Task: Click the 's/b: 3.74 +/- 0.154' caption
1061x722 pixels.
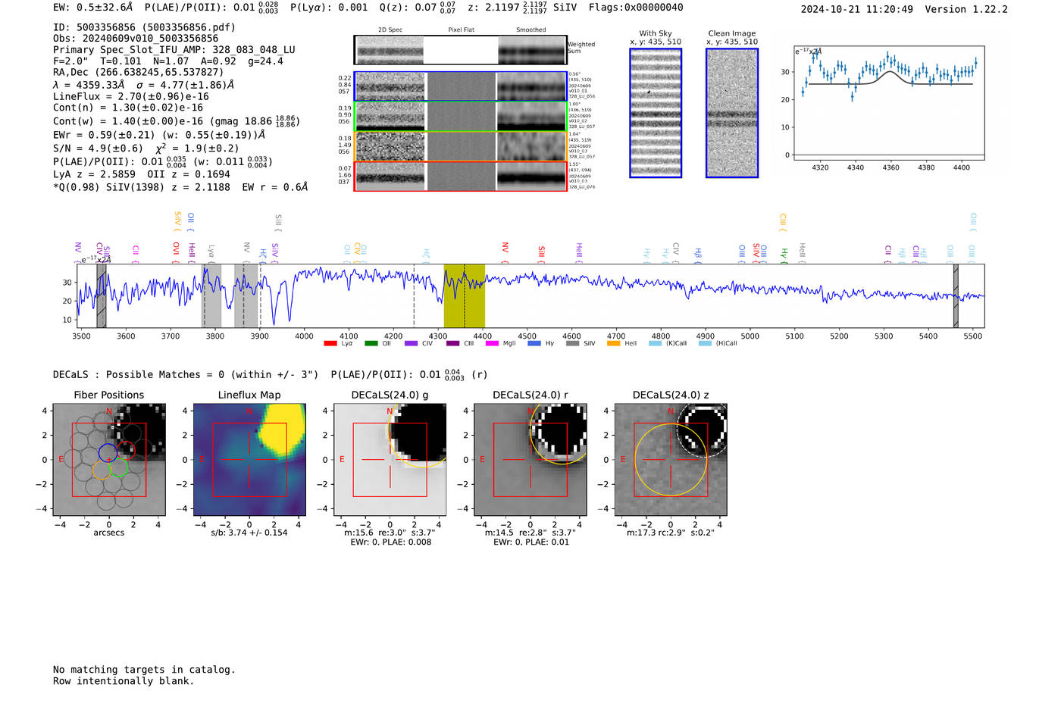Action: [x=249, y=533]
